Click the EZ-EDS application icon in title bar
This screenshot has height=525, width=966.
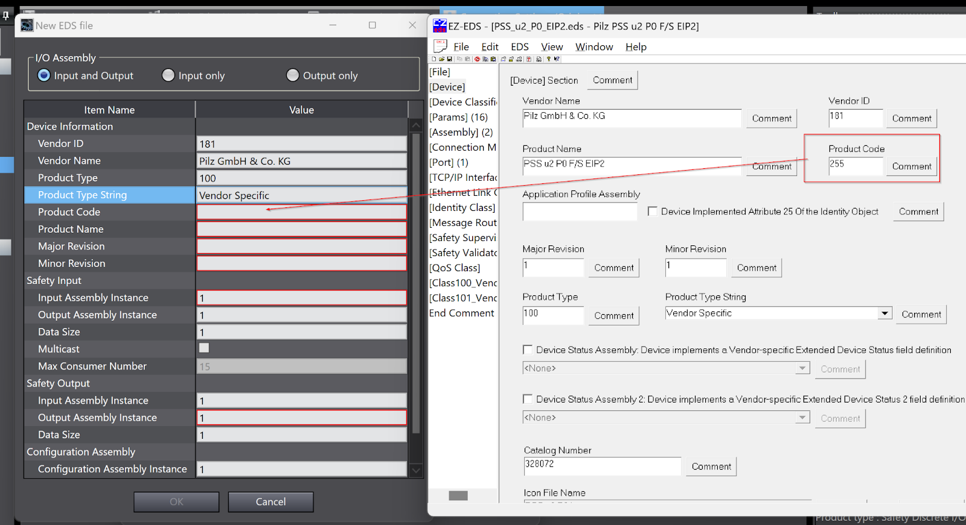click(440, 26)
